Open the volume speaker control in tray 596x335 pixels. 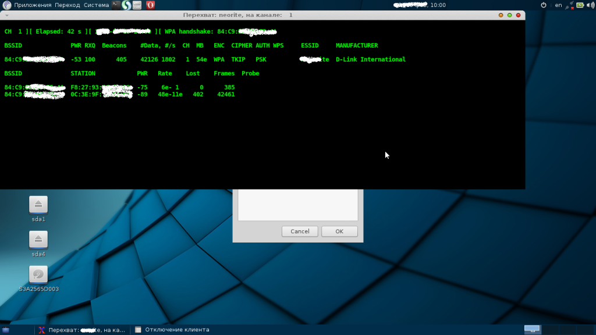point(590,5)
